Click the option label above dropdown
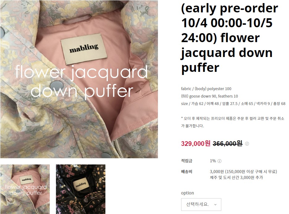This screenshot has height=214, width=289. click(x=187, y=193)
